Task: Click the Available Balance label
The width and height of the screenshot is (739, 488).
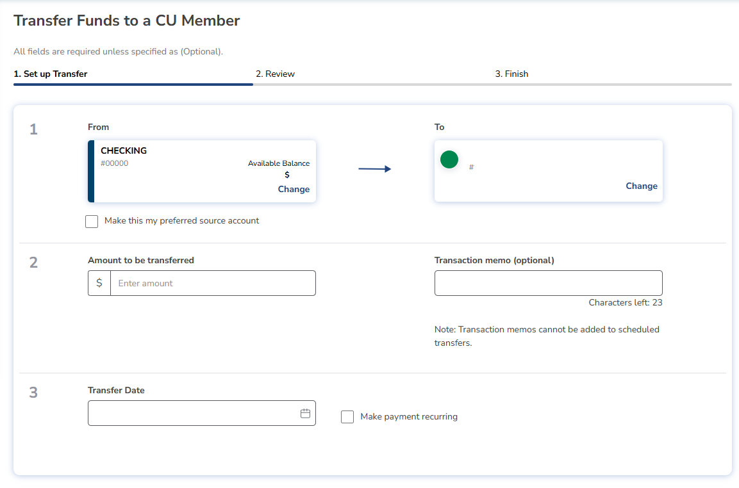Action: tap(278, 163)
